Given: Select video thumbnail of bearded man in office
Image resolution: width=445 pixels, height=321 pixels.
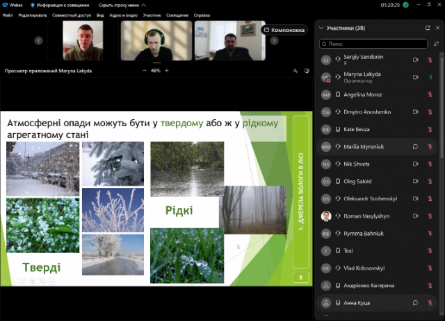Looking at the screenshot, I should point(230,40).
